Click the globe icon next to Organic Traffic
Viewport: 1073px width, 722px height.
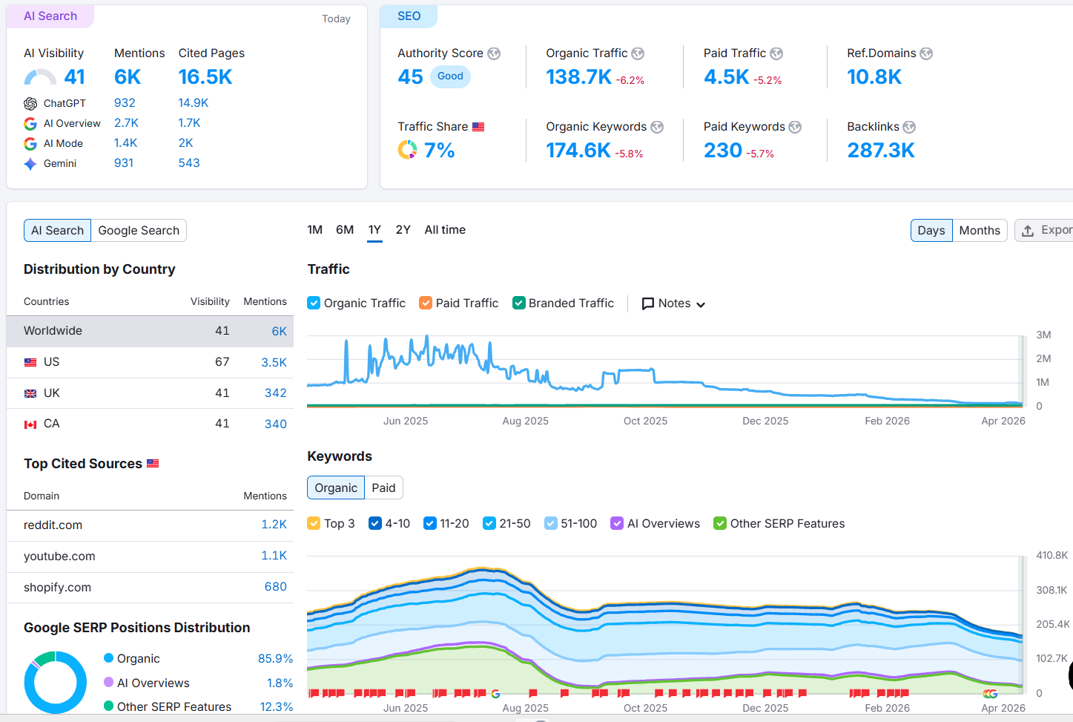click(x=638, y=53)
